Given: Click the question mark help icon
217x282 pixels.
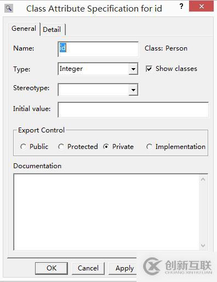Looking at the screenshot, I should pyautogui.click(x=181, y=7).
